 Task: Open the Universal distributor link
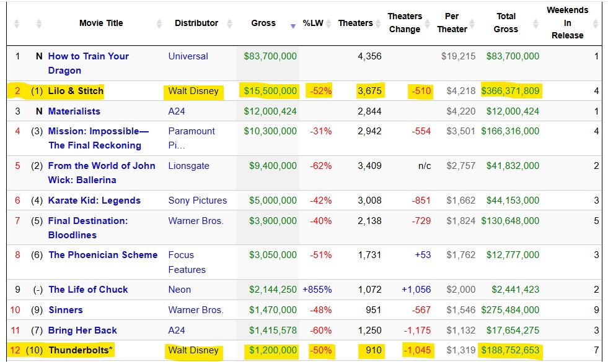click(188, 56)
